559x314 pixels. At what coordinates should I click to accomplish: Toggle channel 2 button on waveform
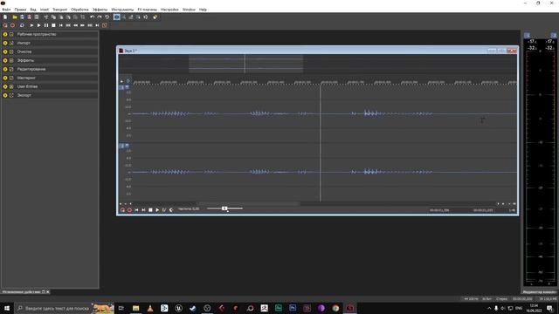coord(121,146)
